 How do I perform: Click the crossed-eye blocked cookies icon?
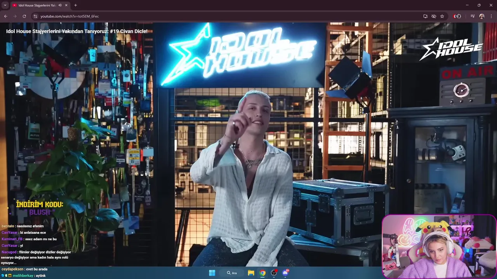434,16
